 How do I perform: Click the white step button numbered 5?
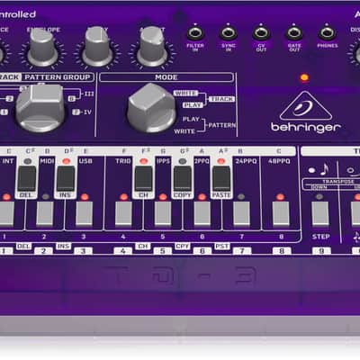tap(163, 213)
